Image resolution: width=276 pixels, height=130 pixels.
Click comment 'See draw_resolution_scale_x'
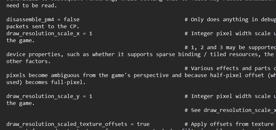coord(230,110)
